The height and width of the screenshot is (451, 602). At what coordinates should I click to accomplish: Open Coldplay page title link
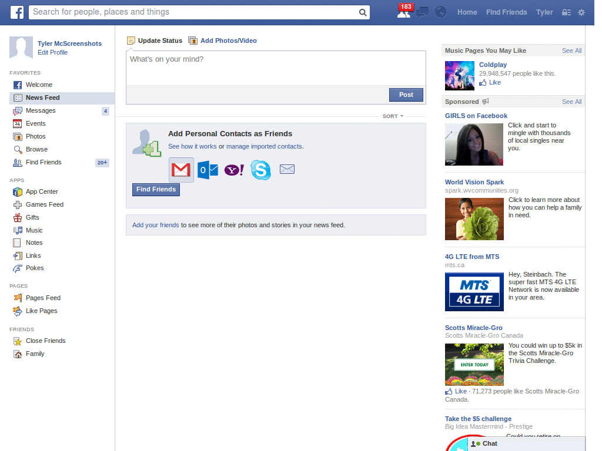[x=493, y=65]
